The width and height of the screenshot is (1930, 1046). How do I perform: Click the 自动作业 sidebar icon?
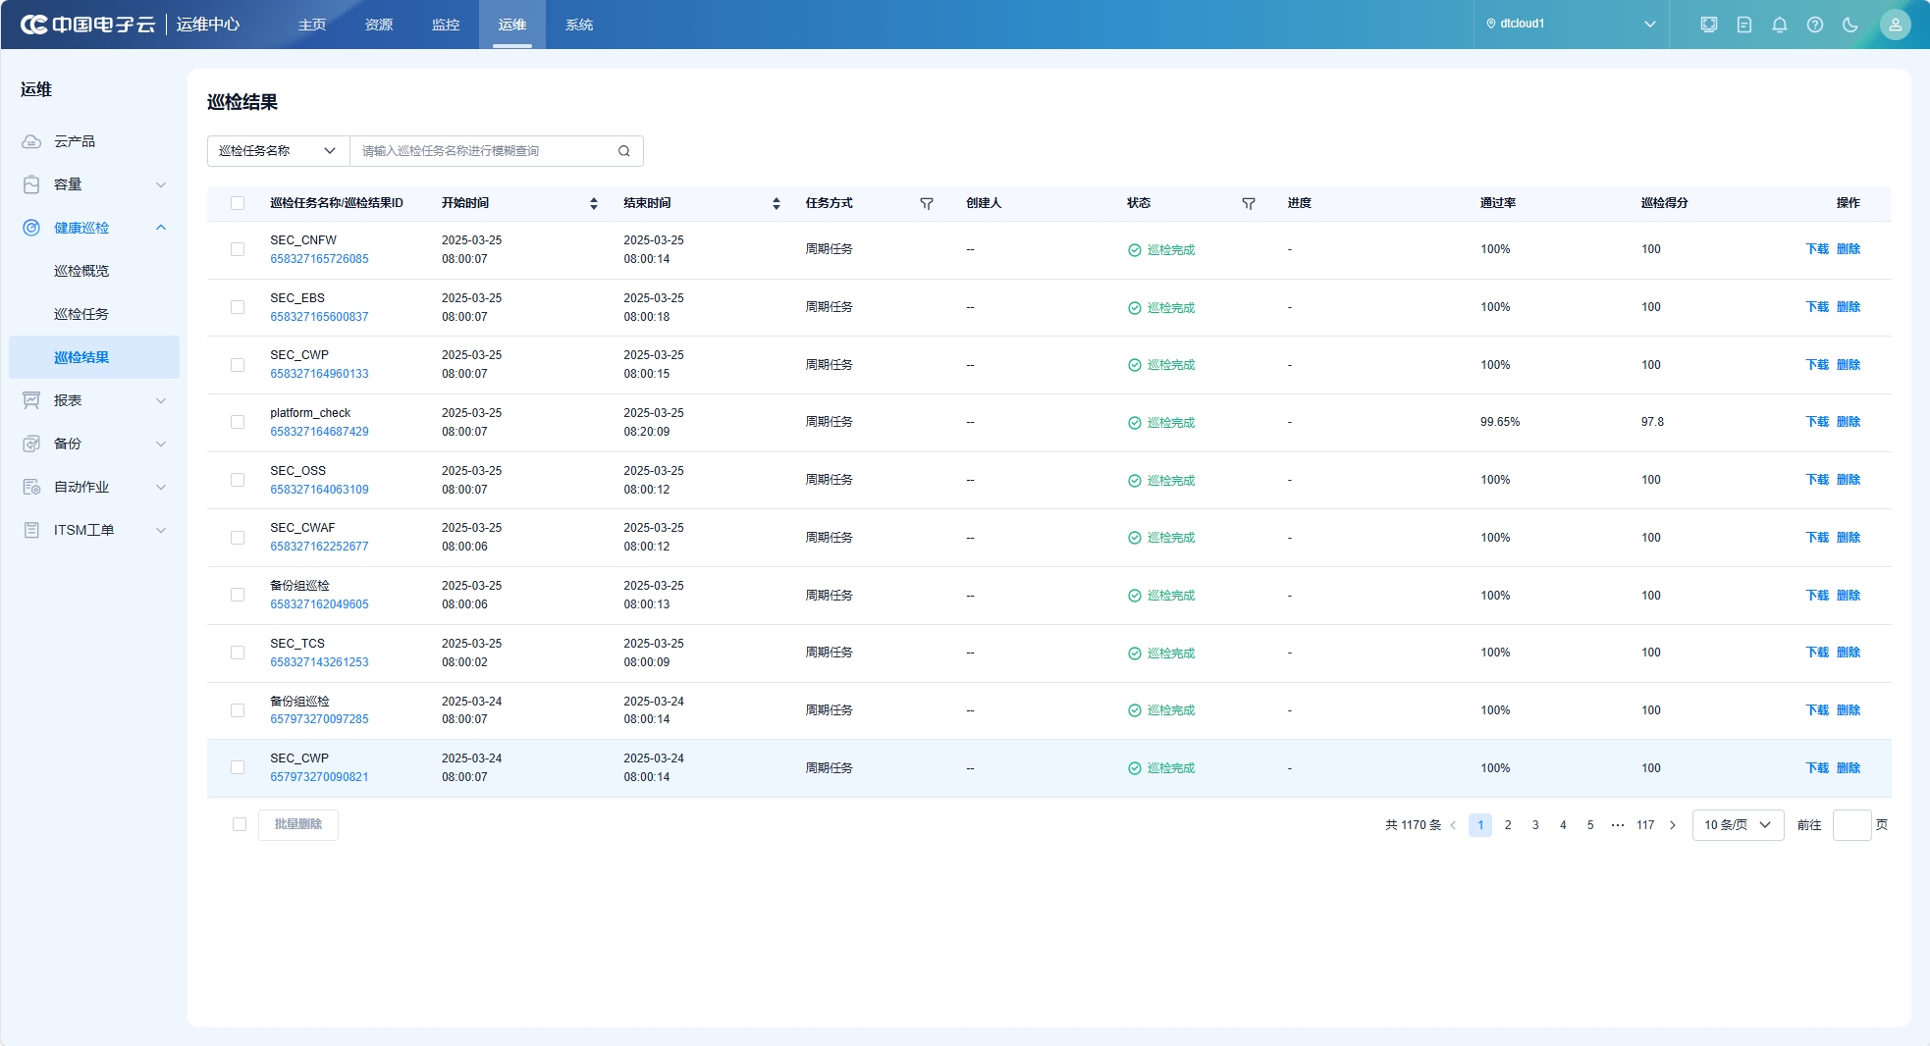[x=31, y=487]
